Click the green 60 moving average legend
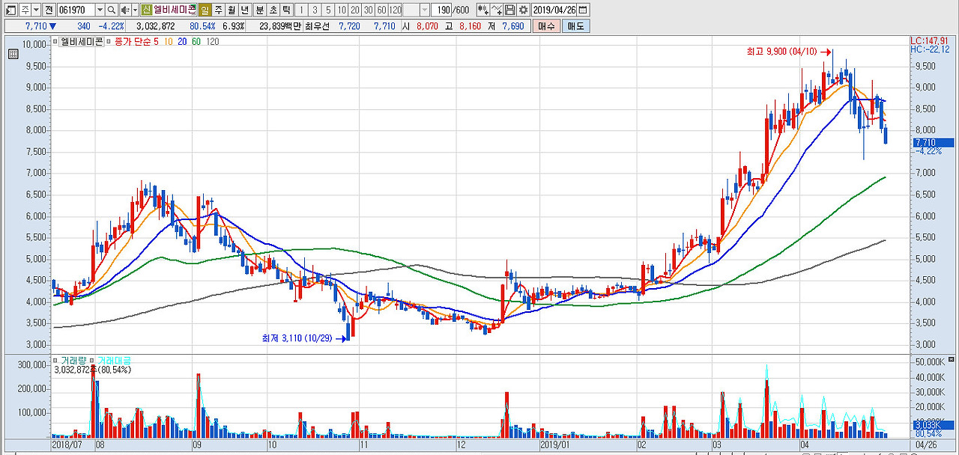The image size is (959, 455). click(x=196, y=42)
